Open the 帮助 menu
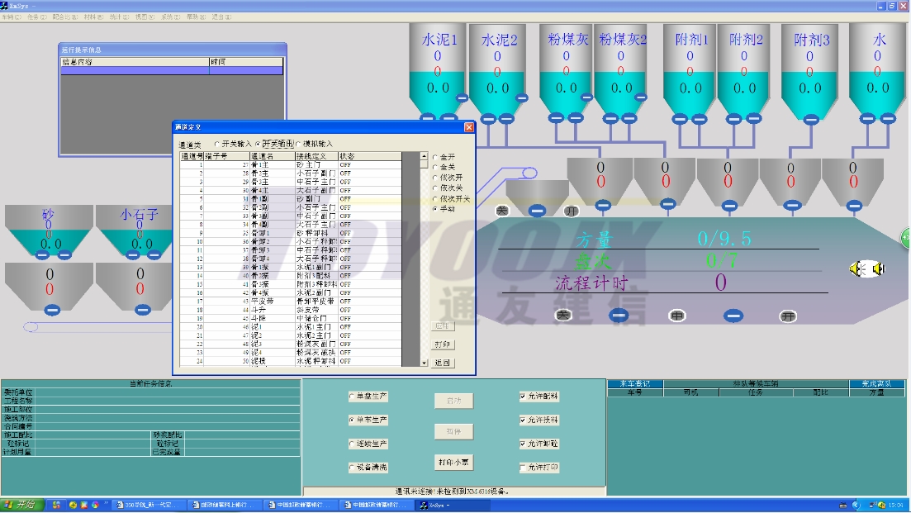911x513 pixels. [x=196, y=17]
